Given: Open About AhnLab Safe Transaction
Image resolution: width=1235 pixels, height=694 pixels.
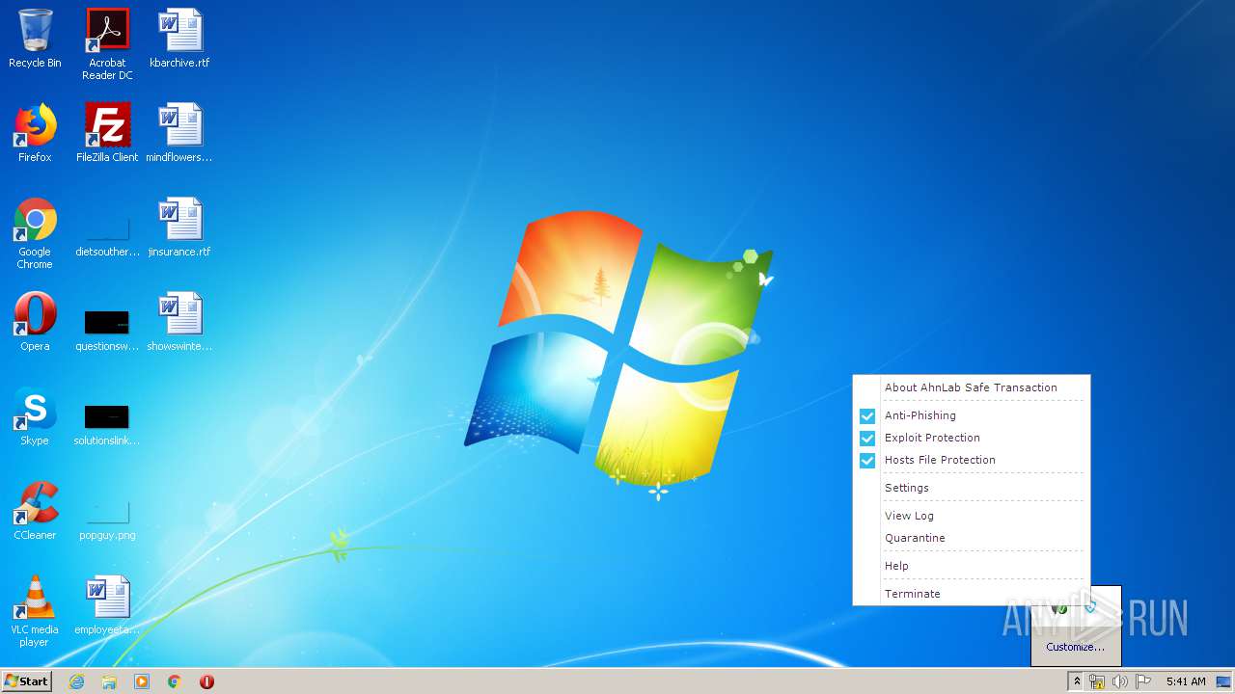Looking at the screenshot, I should [x=971, y=387].
